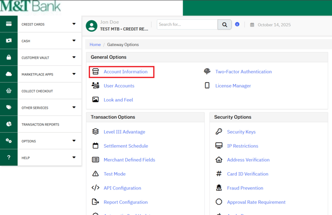This screenshot has width=332, height=215.
Task: Expand the Options sidebar arrow
Action: pyautogui.click(x=74, y=141)
